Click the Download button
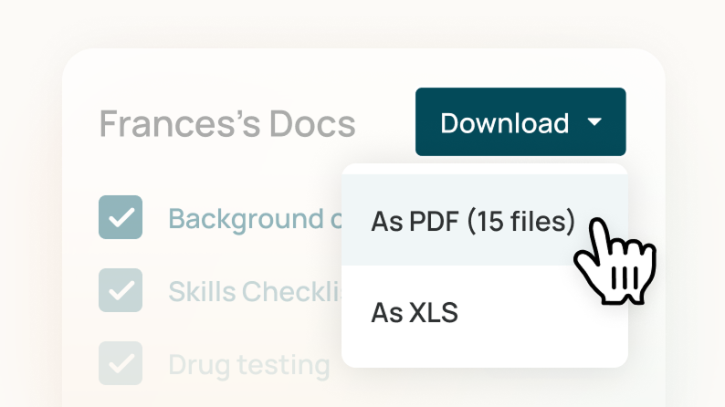The width and height of the screenshot is (725, 407). [x=520, y=122]
